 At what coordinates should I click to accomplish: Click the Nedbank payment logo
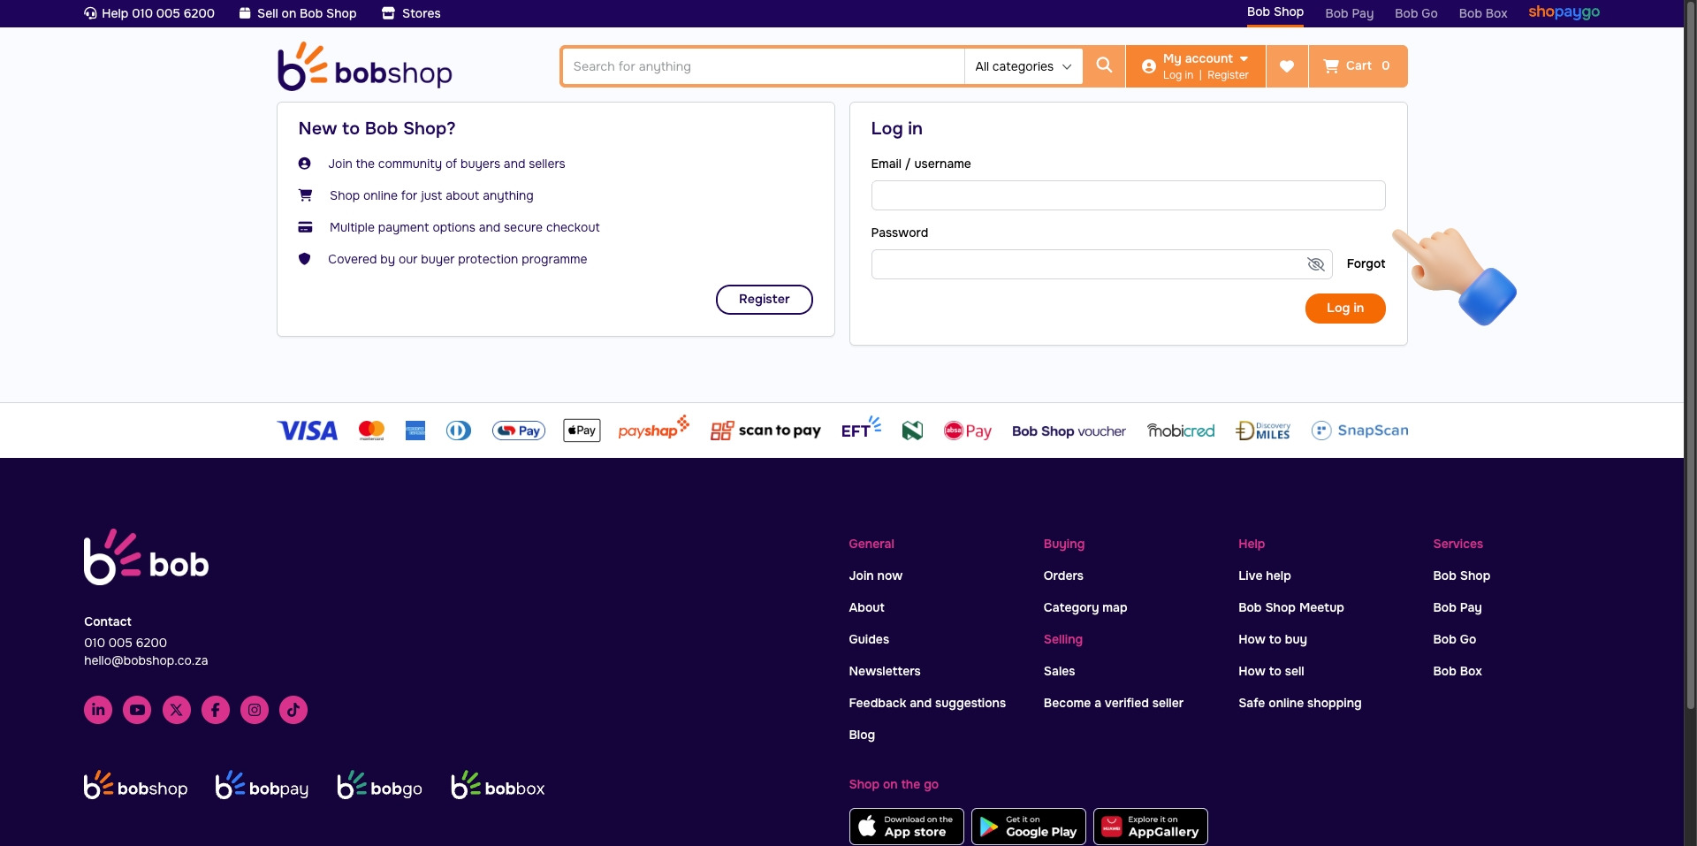[x=912, y=431]
